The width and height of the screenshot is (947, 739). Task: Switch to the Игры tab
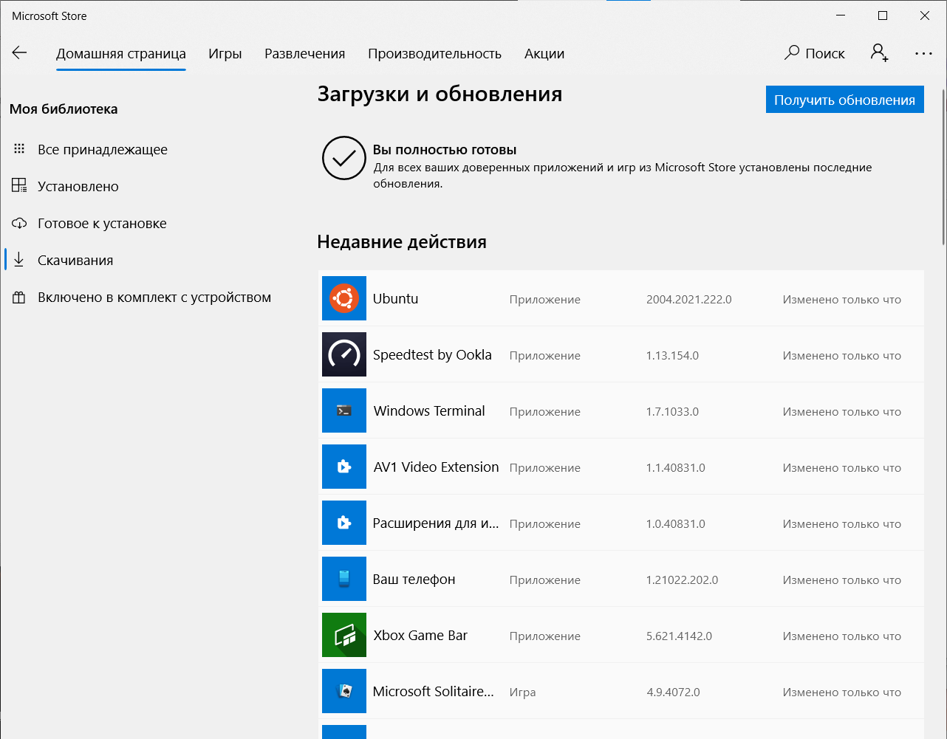click(x=225, y=53)
